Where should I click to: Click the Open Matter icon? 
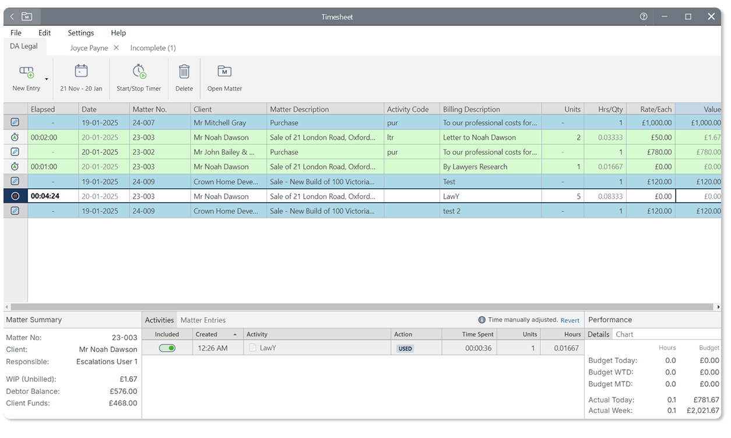click(x=224, y=72)
